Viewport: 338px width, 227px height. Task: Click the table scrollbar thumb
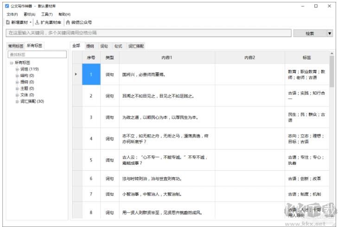click(x=332, y=71)
